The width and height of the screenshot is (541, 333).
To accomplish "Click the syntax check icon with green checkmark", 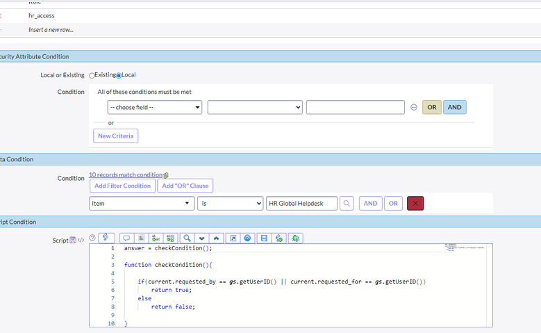I will tap(278, 238).
